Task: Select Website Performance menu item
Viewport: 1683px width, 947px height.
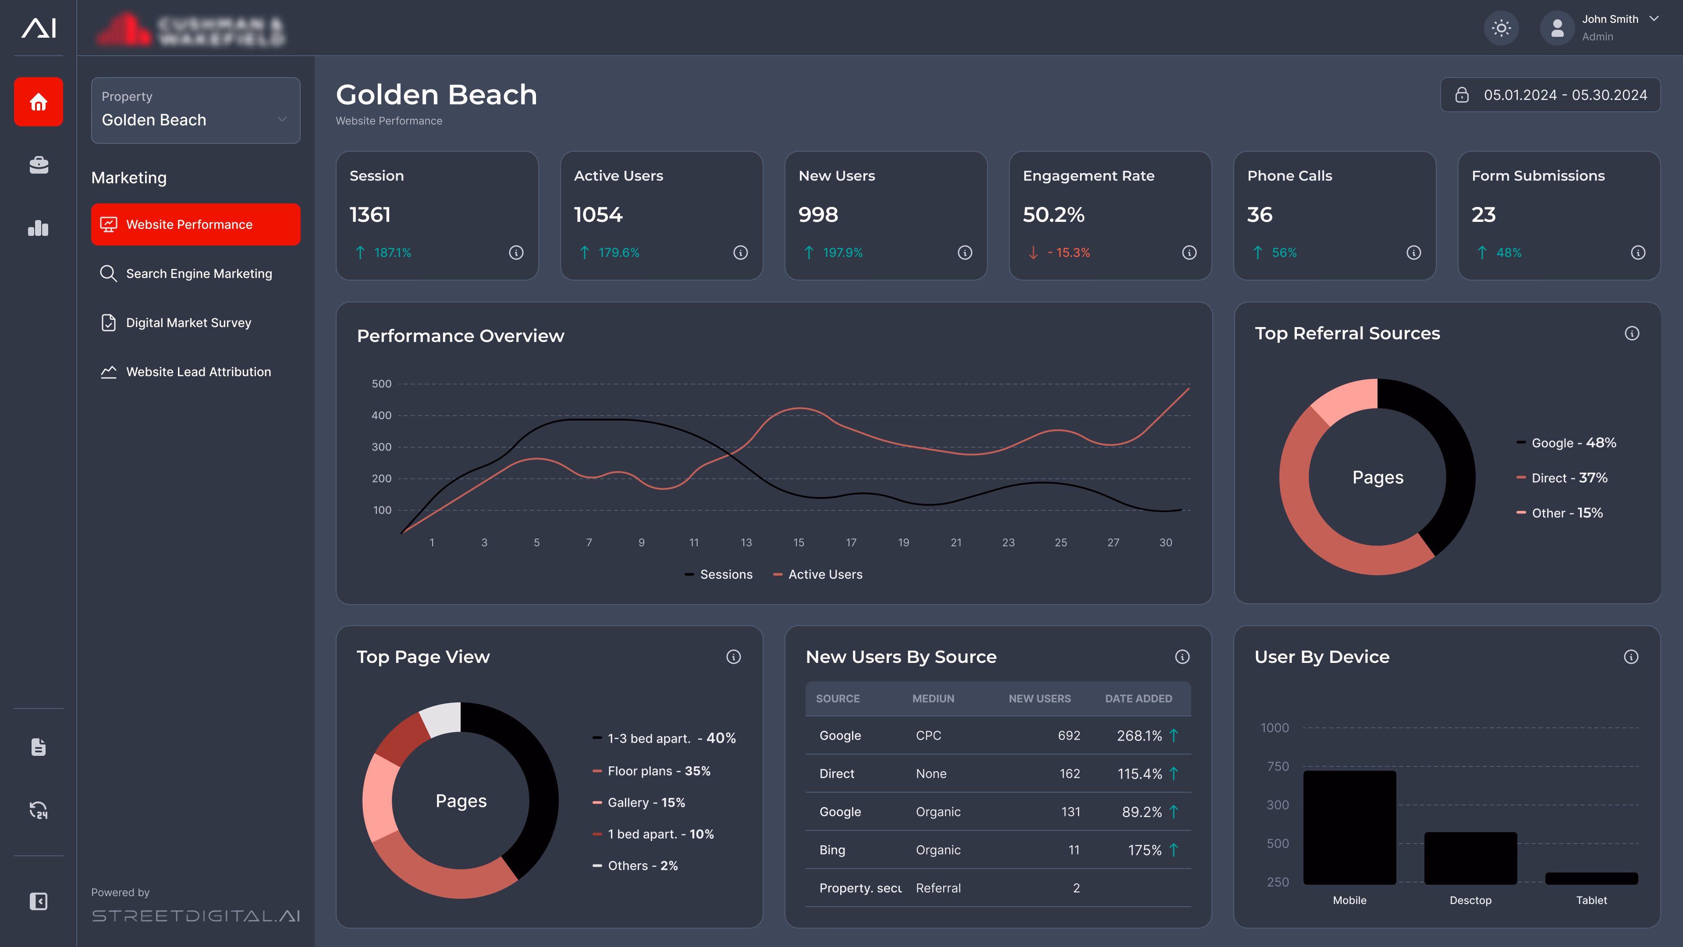Action: (x=195, y=224)
